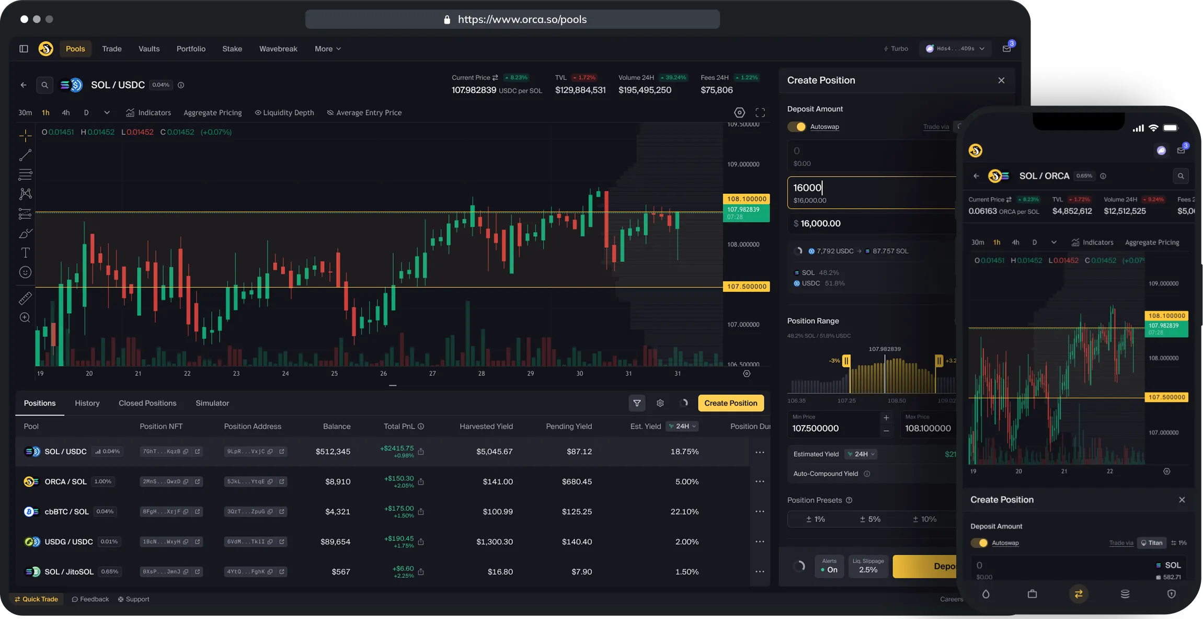
Task: Open the Vaults nav item
Action: (149, 49)
